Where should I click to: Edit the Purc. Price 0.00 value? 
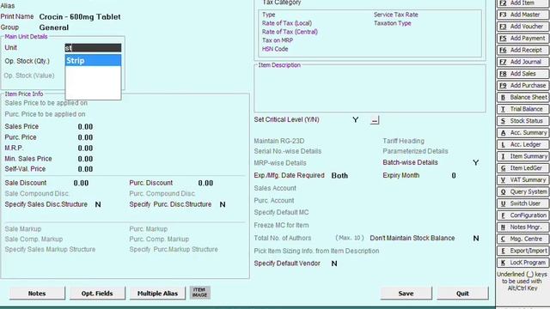(85, 137)
